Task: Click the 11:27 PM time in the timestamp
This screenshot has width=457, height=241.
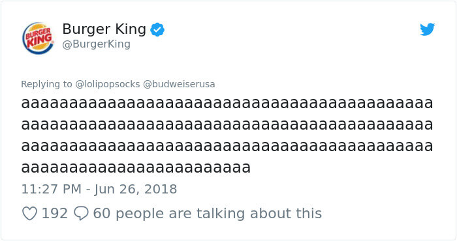Action: [x=52, y=190]
